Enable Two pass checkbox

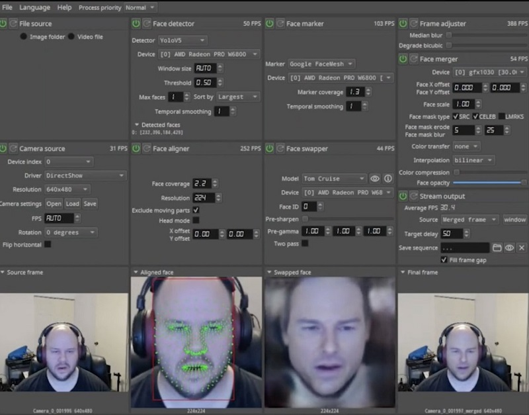305,243
